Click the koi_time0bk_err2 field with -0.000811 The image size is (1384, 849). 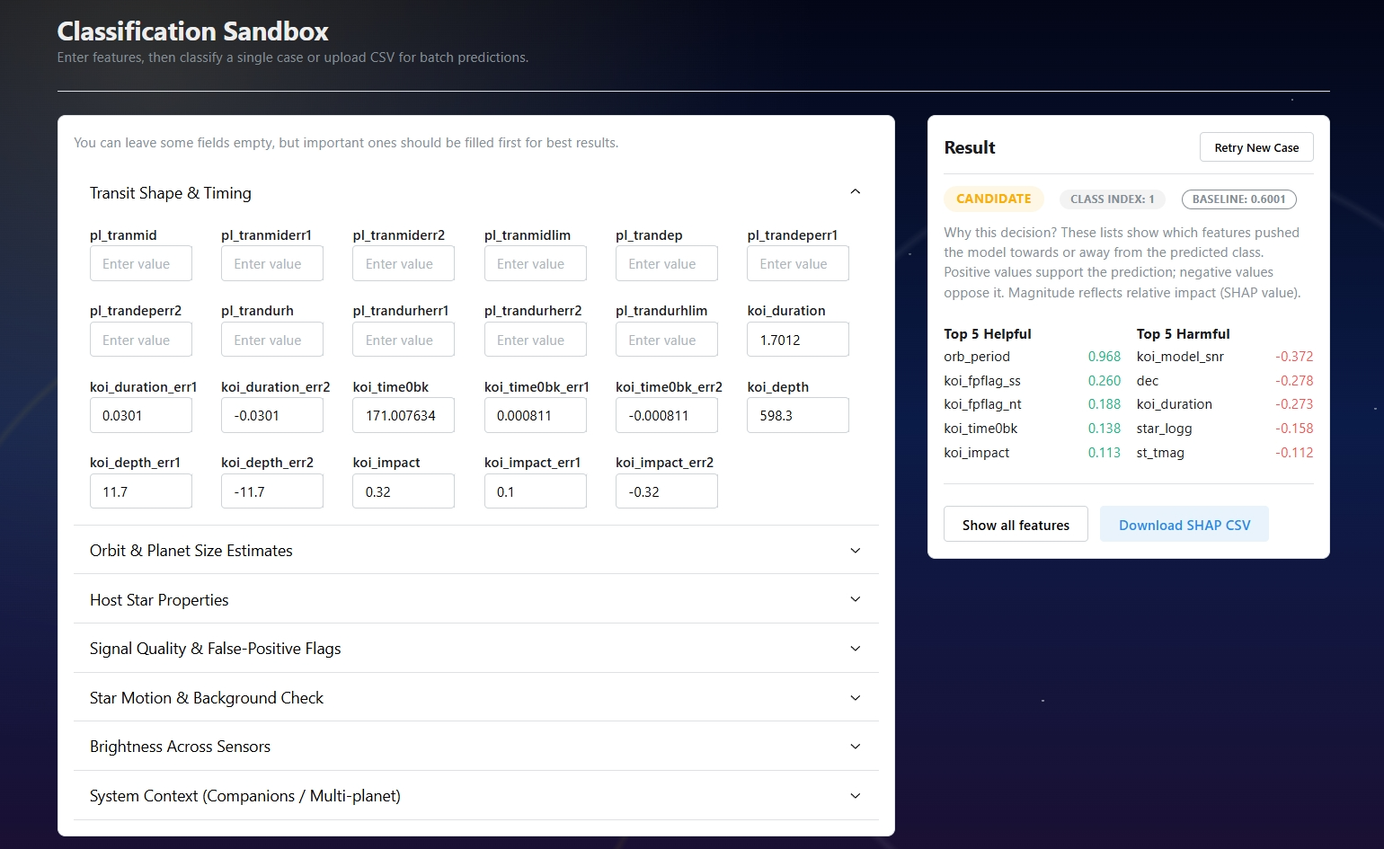[667, 416]
